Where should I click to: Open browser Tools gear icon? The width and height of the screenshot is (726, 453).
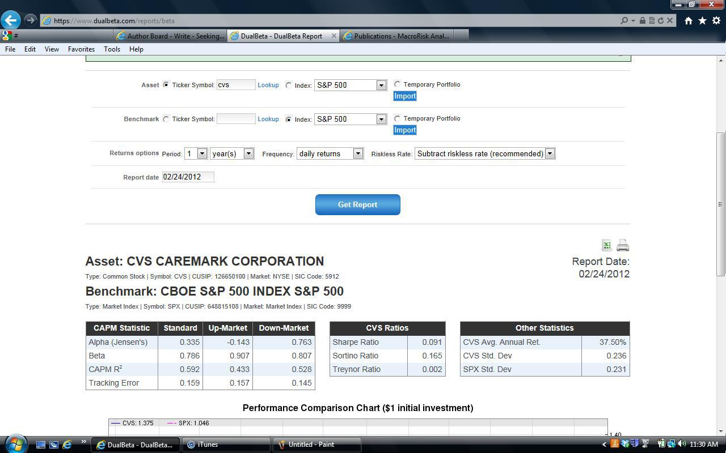(716, 20)
